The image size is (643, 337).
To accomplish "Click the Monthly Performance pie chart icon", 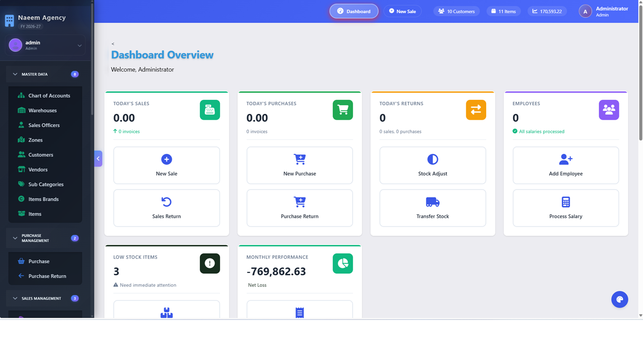I will 343,263.
